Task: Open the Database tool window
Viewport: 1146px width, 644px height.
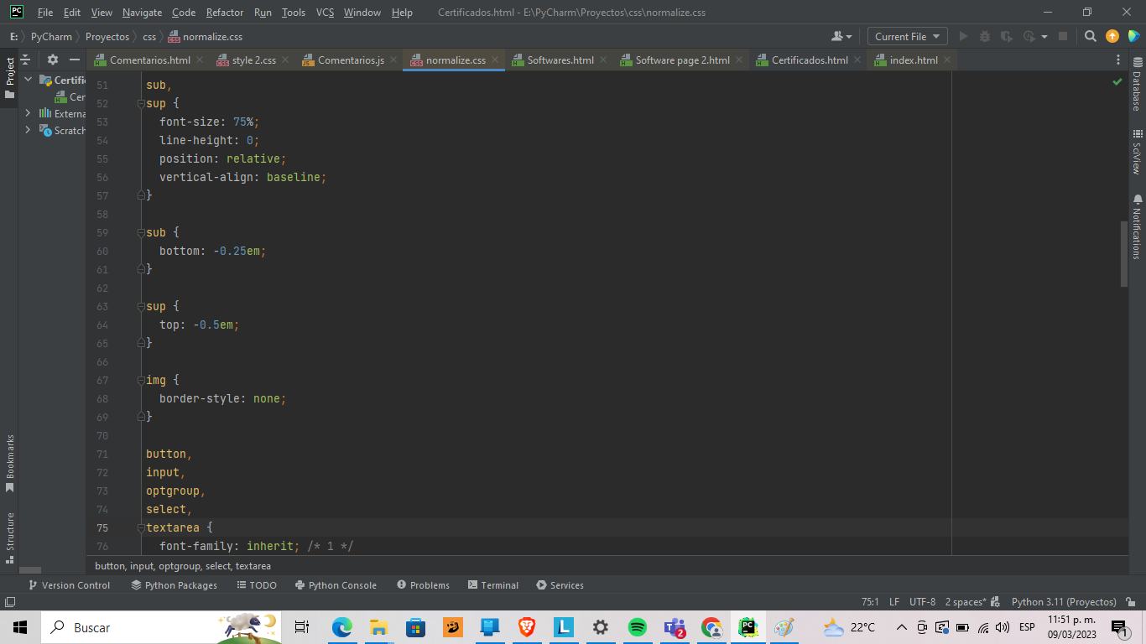Action: click(1138, 86)
